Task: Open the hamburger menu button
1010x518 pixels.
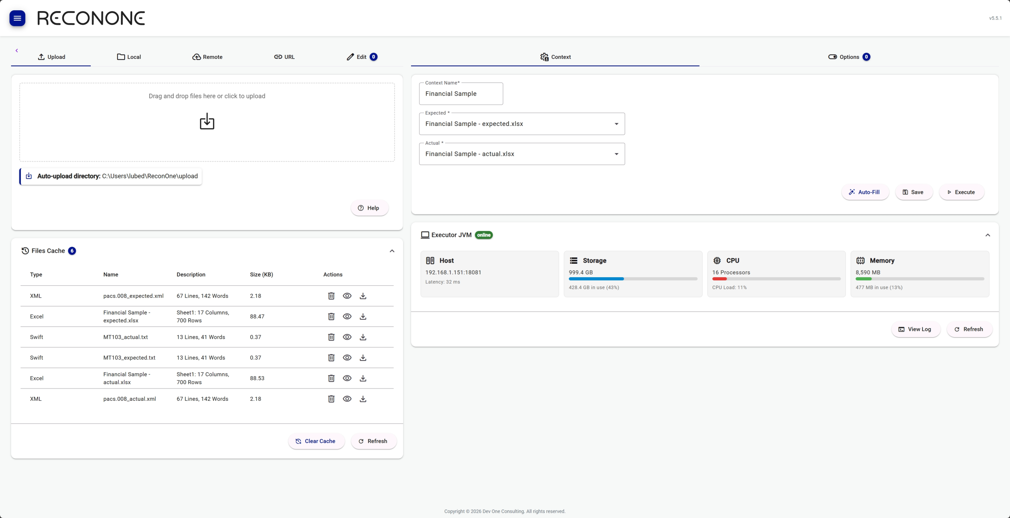Action: [17, 18]
